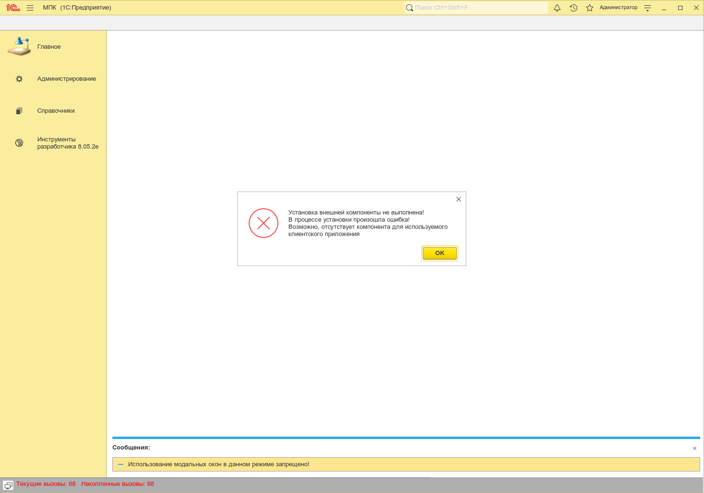The width and height of the screenshot is (704, 493).
Task: Close the error dialog with X
Action: (x=458, y=199)
